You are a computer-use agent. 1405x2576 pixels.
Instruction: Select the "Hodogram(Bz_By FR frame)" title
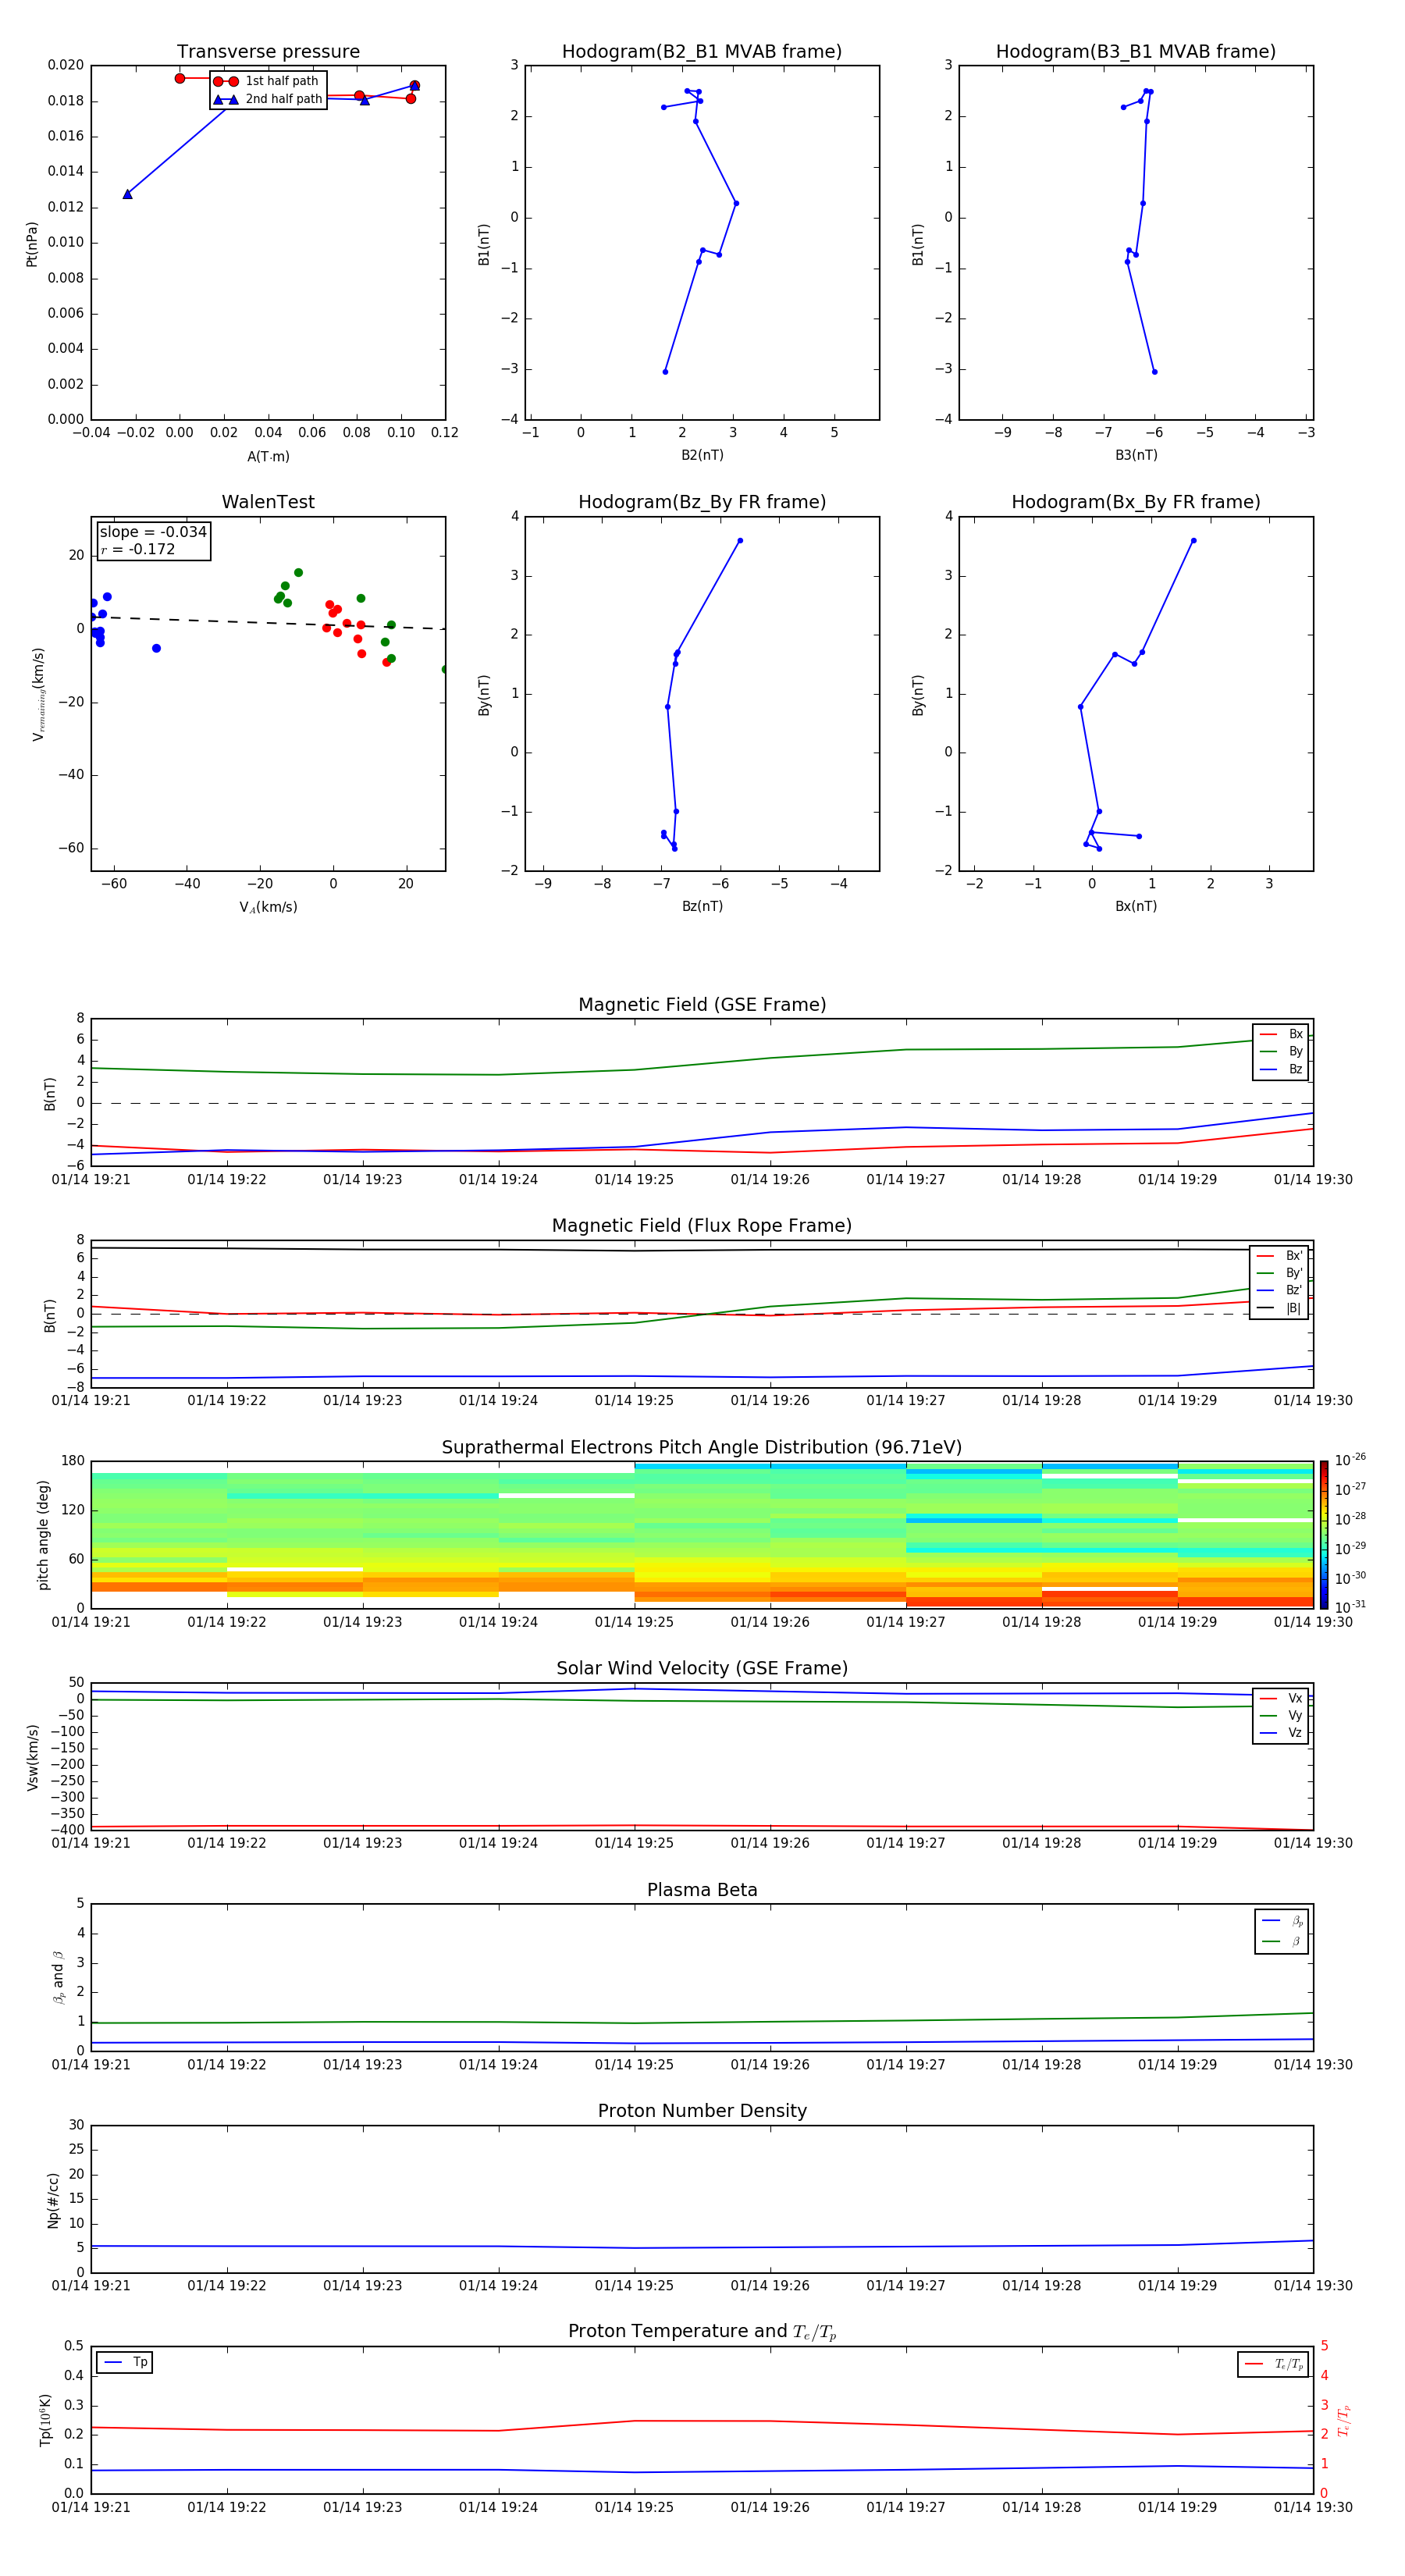702,502
